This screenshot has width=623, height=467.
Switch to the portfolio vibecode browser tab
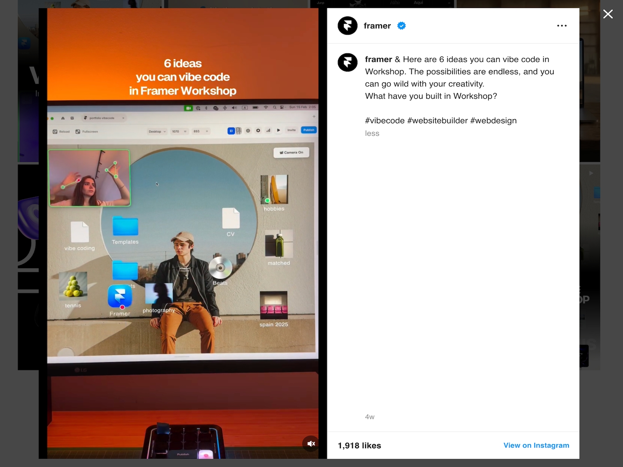pos(102,118)
